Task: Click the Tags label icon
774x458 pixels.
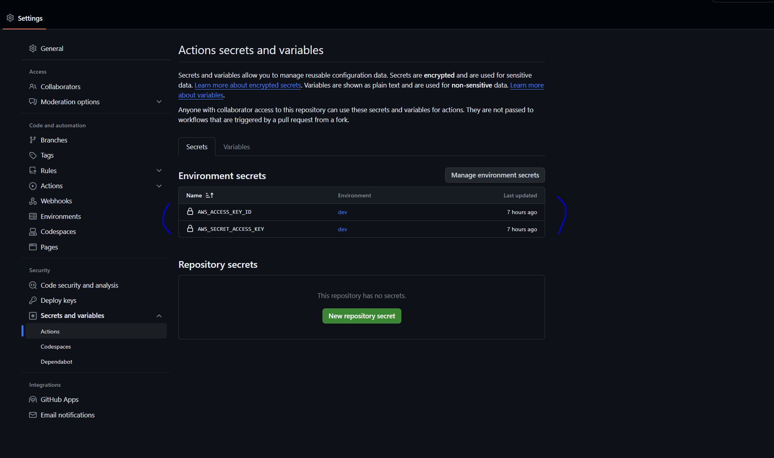Action: 33,155
